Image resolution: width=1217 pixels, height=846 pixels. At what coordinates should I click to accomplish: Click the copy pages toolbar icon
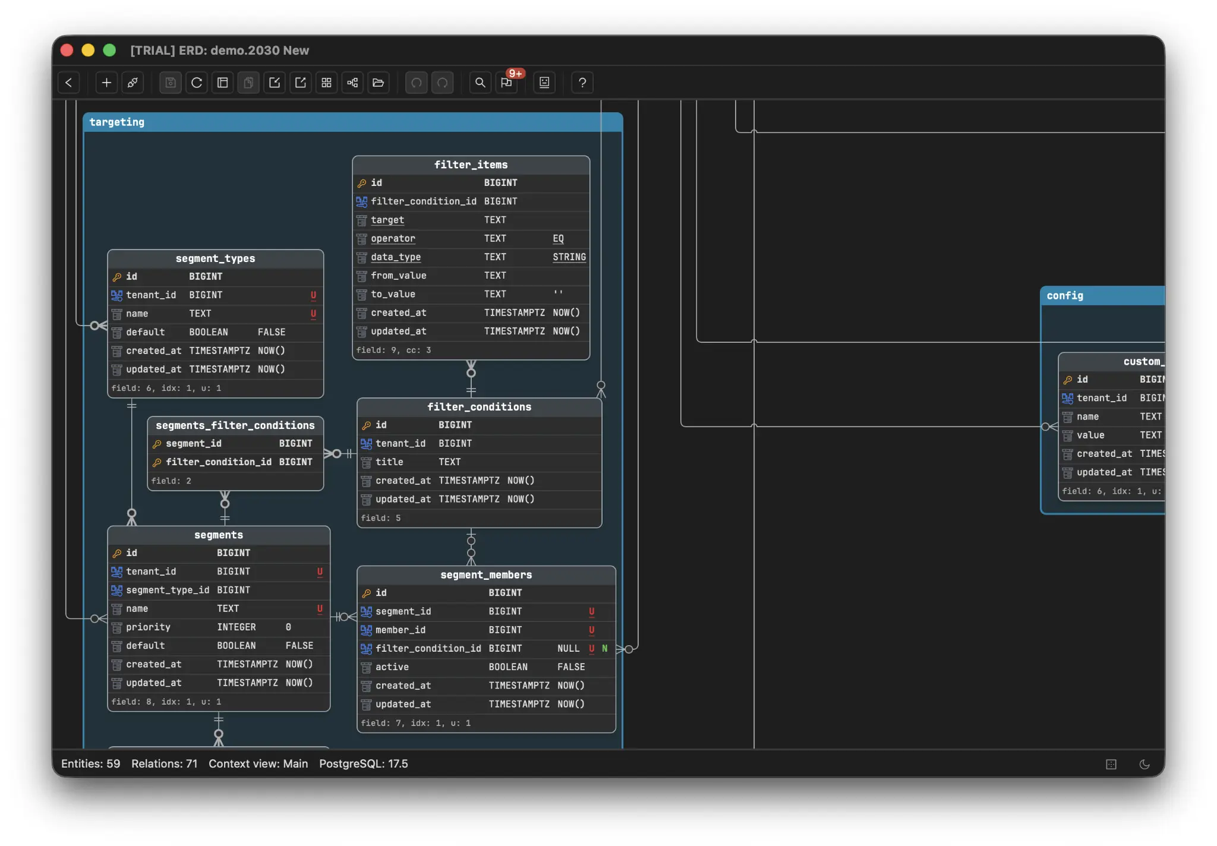click(x=248, y=83)
